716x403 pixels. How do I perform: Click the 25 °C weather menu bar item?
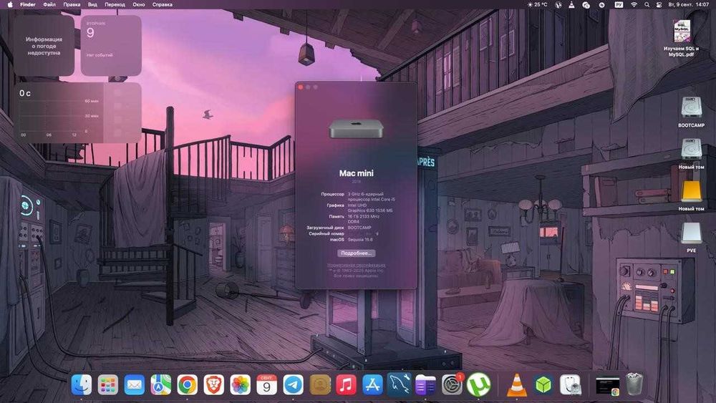pyautogui.click(x=537, y=4)
